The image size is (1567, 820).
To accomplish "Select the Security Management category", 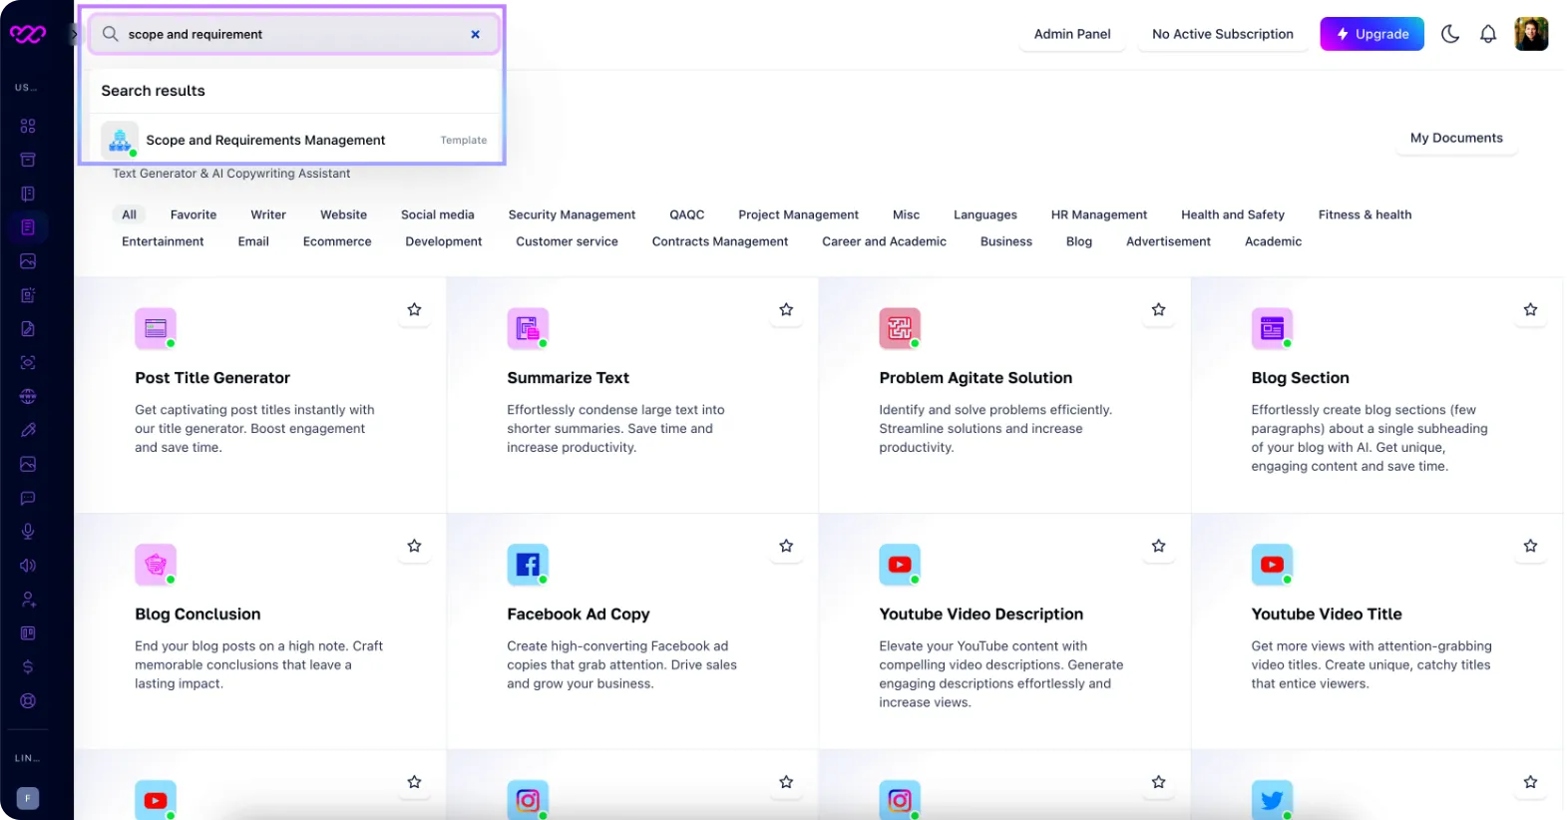I will 572,214.
